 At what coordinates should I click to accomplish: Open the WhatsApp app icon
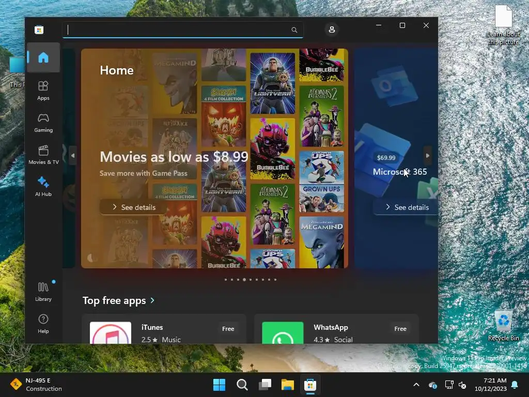point(283,333)
